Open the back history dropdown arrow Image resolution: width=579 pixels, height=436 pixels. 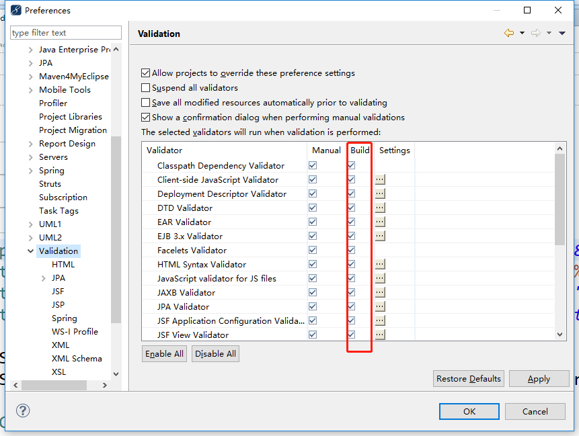[x=522, y=33]
